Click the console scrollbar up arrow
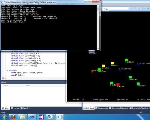 [98, 6]
